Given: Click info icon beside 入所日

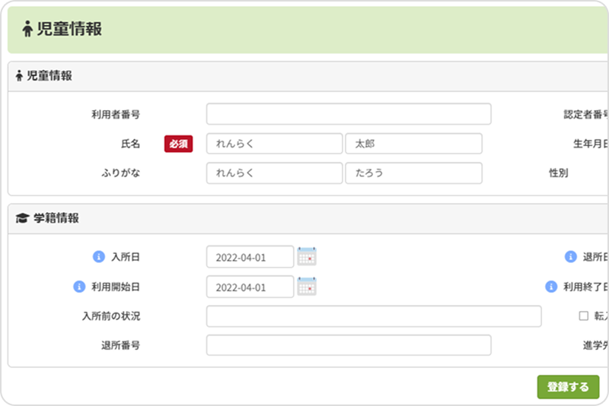Looking at the screenshot, I should click(x=98, y=257).
